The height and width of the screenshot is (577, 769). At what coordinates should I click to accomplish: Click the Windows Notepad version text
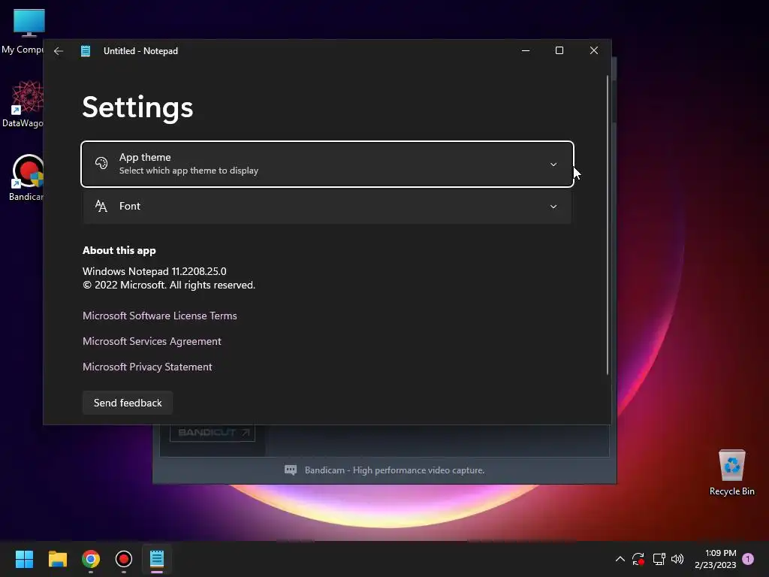[x=155, y=271]
